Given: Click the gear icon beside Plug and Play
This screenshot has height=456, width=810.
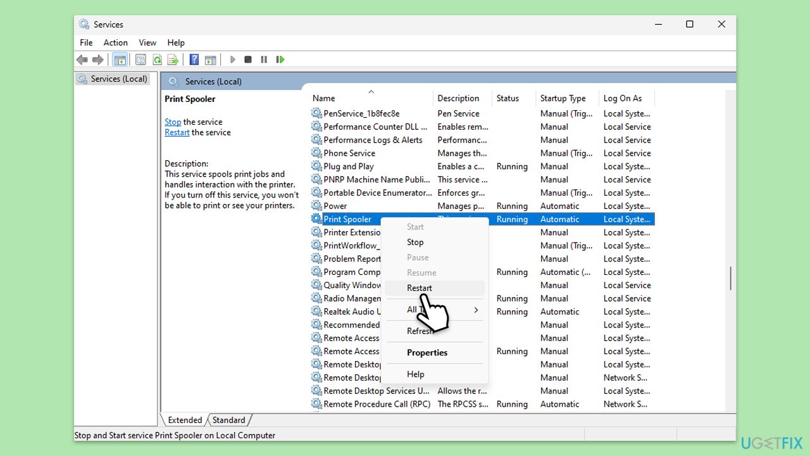Looking at the screenshot, I should [x=316, y=167].
